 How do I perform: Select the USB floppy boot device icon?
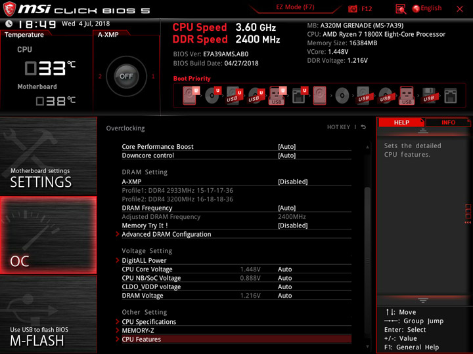click(x=429, y=96)
